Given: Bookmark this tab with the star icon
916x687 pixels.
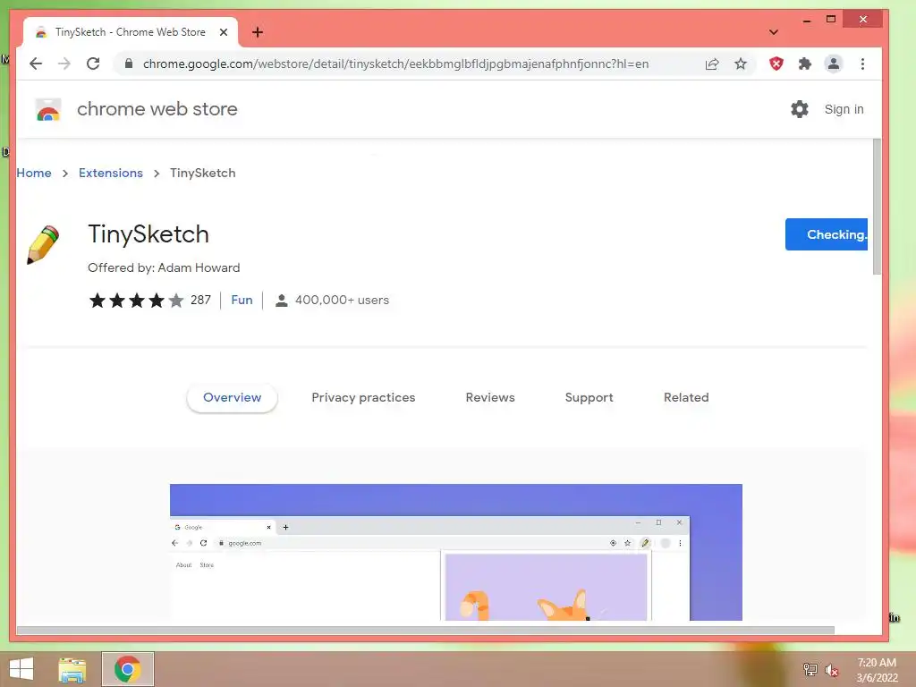Looking at the screenshot, I should [x=740, y=64].
